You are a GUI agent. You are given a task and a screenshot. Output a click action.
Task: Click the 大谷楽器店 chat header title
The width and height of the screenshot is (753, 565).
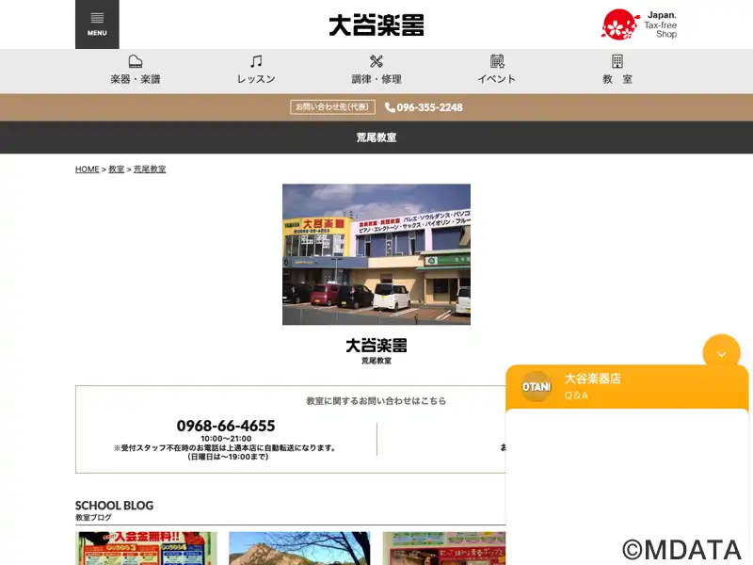click(x=593, y=379)
